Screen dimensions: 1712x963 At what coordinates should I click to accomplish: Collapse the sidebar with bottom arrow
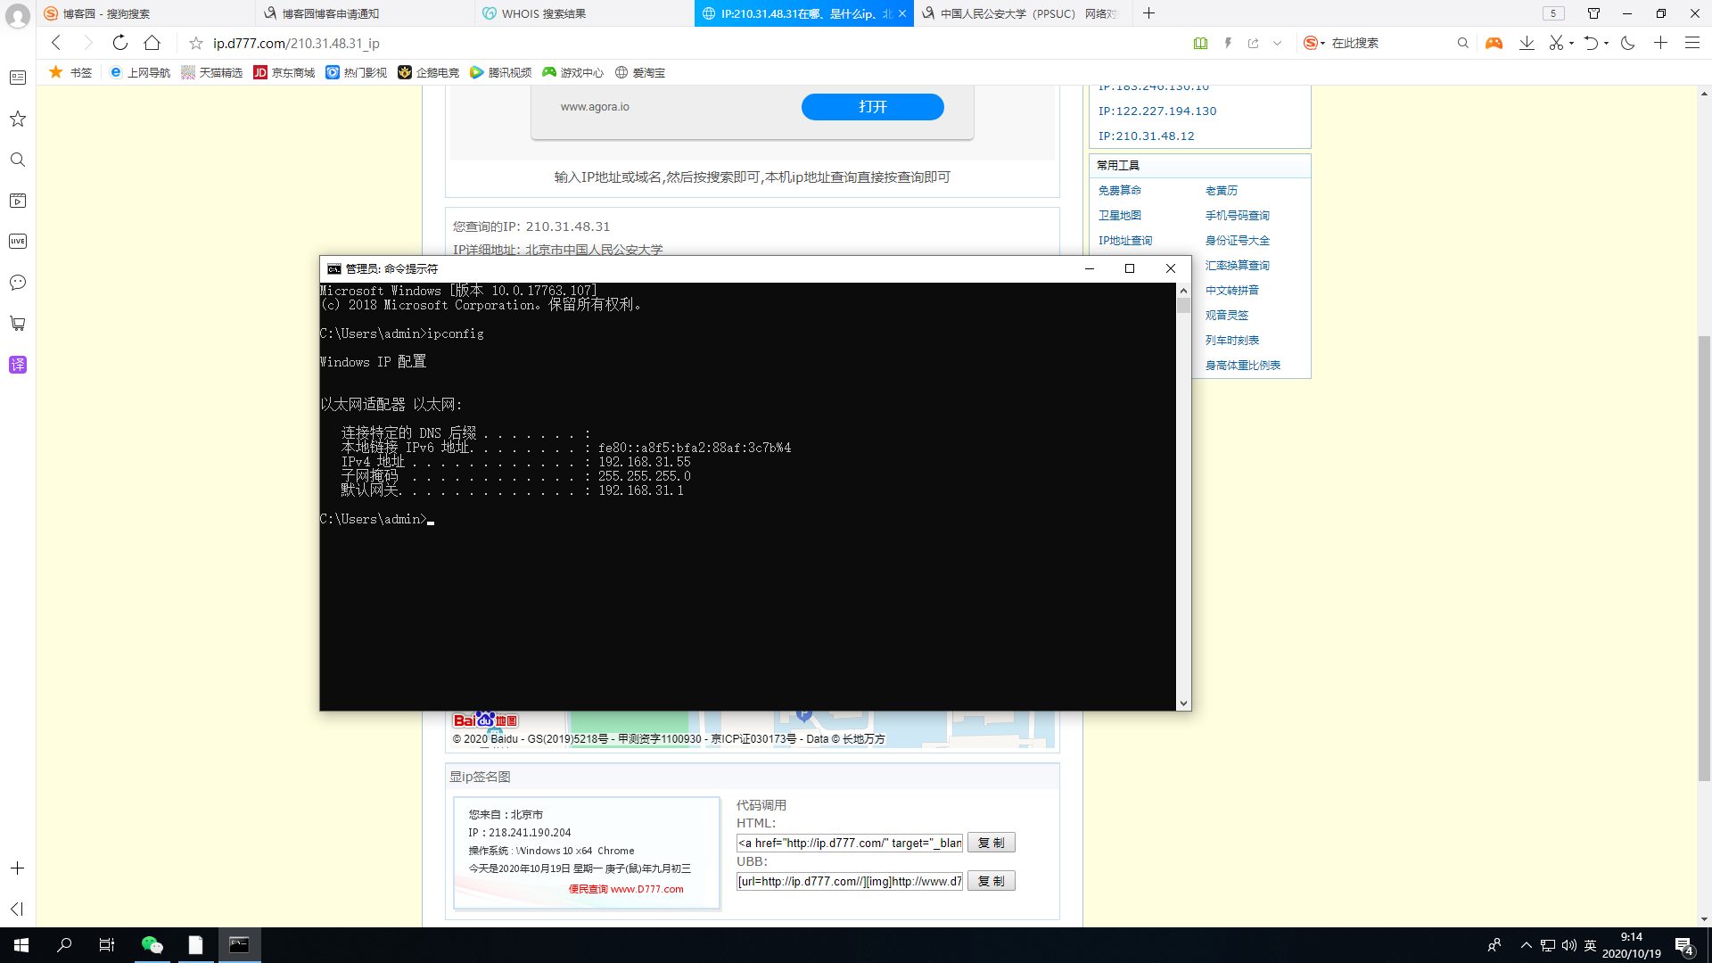coord(17,909)
